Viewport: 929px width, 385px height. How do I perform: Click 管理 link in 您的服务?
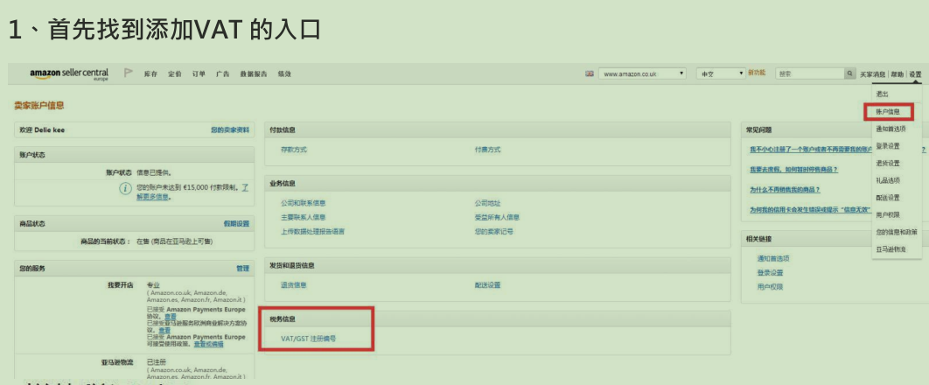pos(243,269)
